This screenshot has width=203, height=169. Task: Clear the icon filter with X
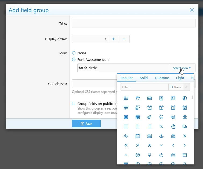[186, 87]
